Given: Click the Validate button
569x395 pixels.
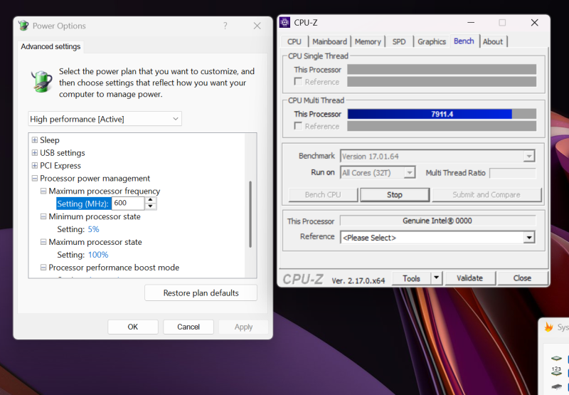Looking at the screenshot, I should [x=469, y=278].
